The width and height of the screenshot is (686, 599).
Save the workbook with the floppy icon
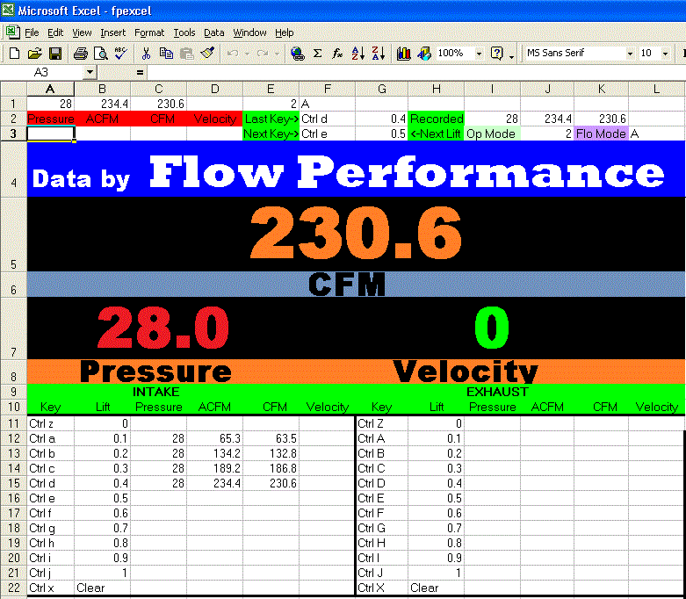pos(55,54)
